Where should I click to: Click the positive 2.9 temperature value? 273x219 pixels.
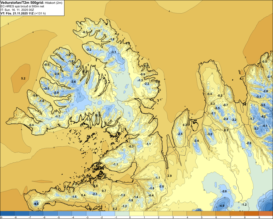point(170,176)
